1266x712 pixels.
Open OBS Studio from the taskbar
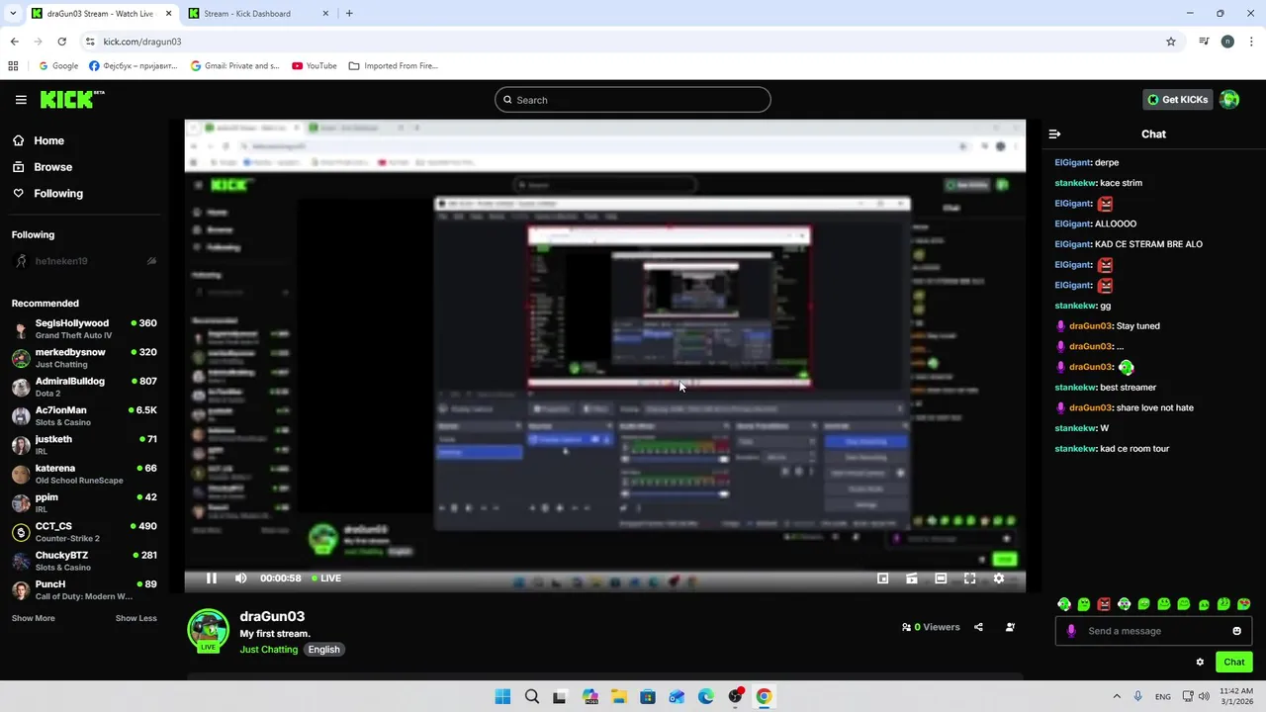click(x=735, y=696)
